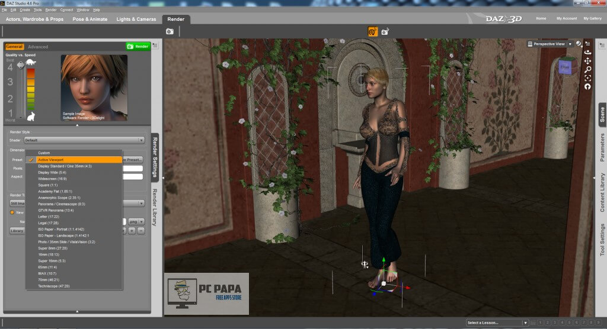Select the New radio button

point(12,212)
